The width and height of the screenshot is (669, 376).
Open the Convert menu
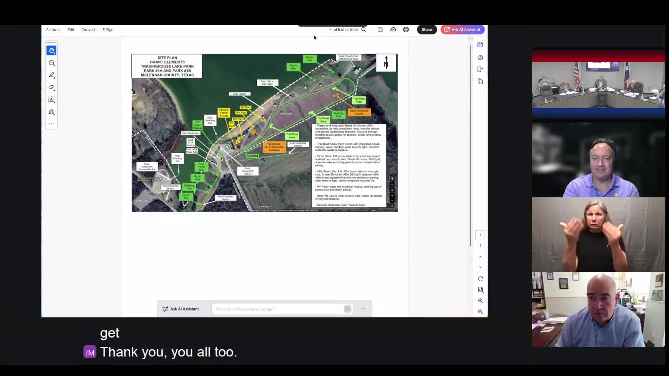pos(88,30)
